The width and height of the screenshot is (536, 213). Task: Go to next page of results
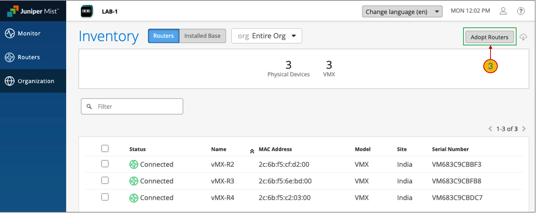[524, 129]
